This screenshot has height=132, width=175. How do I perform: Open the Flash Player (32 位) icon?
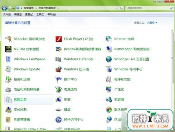58,39
